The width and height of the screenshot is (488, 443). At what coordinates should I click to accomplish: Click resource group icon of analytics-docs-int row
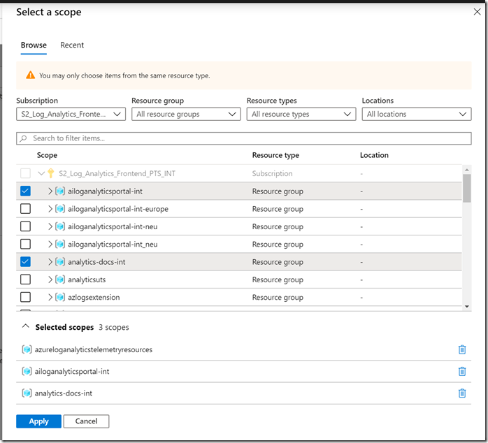(60, 262)
